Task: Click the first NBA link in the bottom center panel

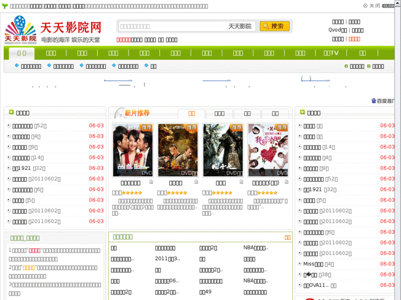Action: click(x=256, y=248)
